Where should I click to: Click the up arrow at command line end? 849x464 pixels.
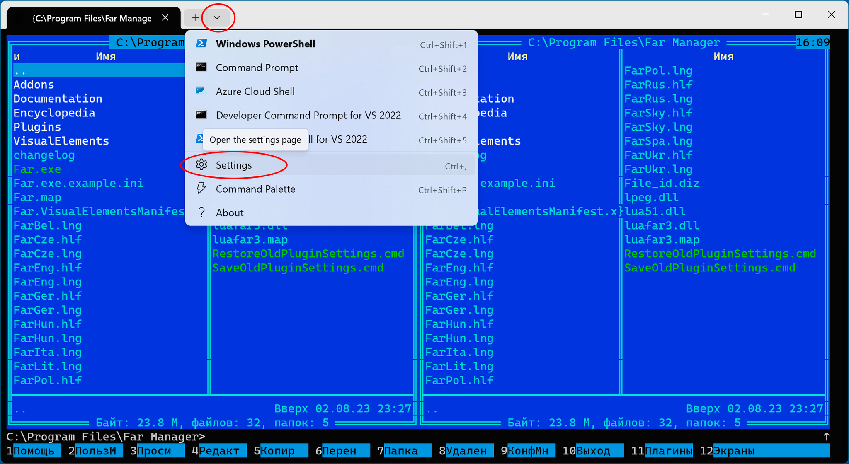coord(826,437)
